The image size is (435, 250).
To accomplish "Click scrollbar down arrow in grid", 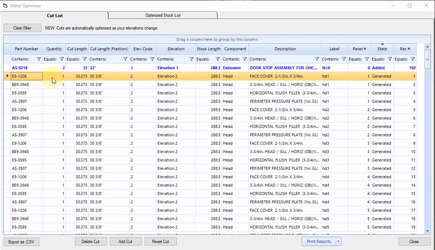I will 427,231.
